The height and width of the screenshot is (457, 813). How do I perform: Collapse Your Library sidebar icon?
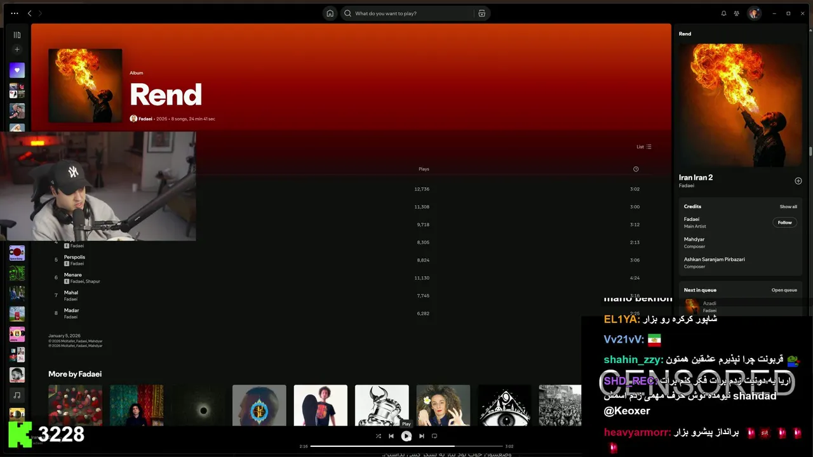pyautogui.click(x=17, y=35)
